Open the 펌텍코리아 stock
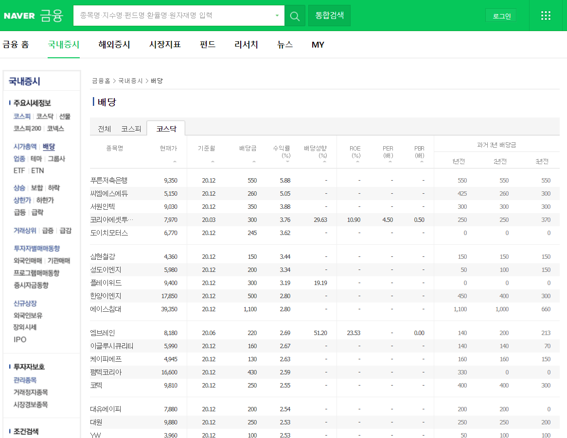Viewport: 567px width, 438px height. pos(106,372)
